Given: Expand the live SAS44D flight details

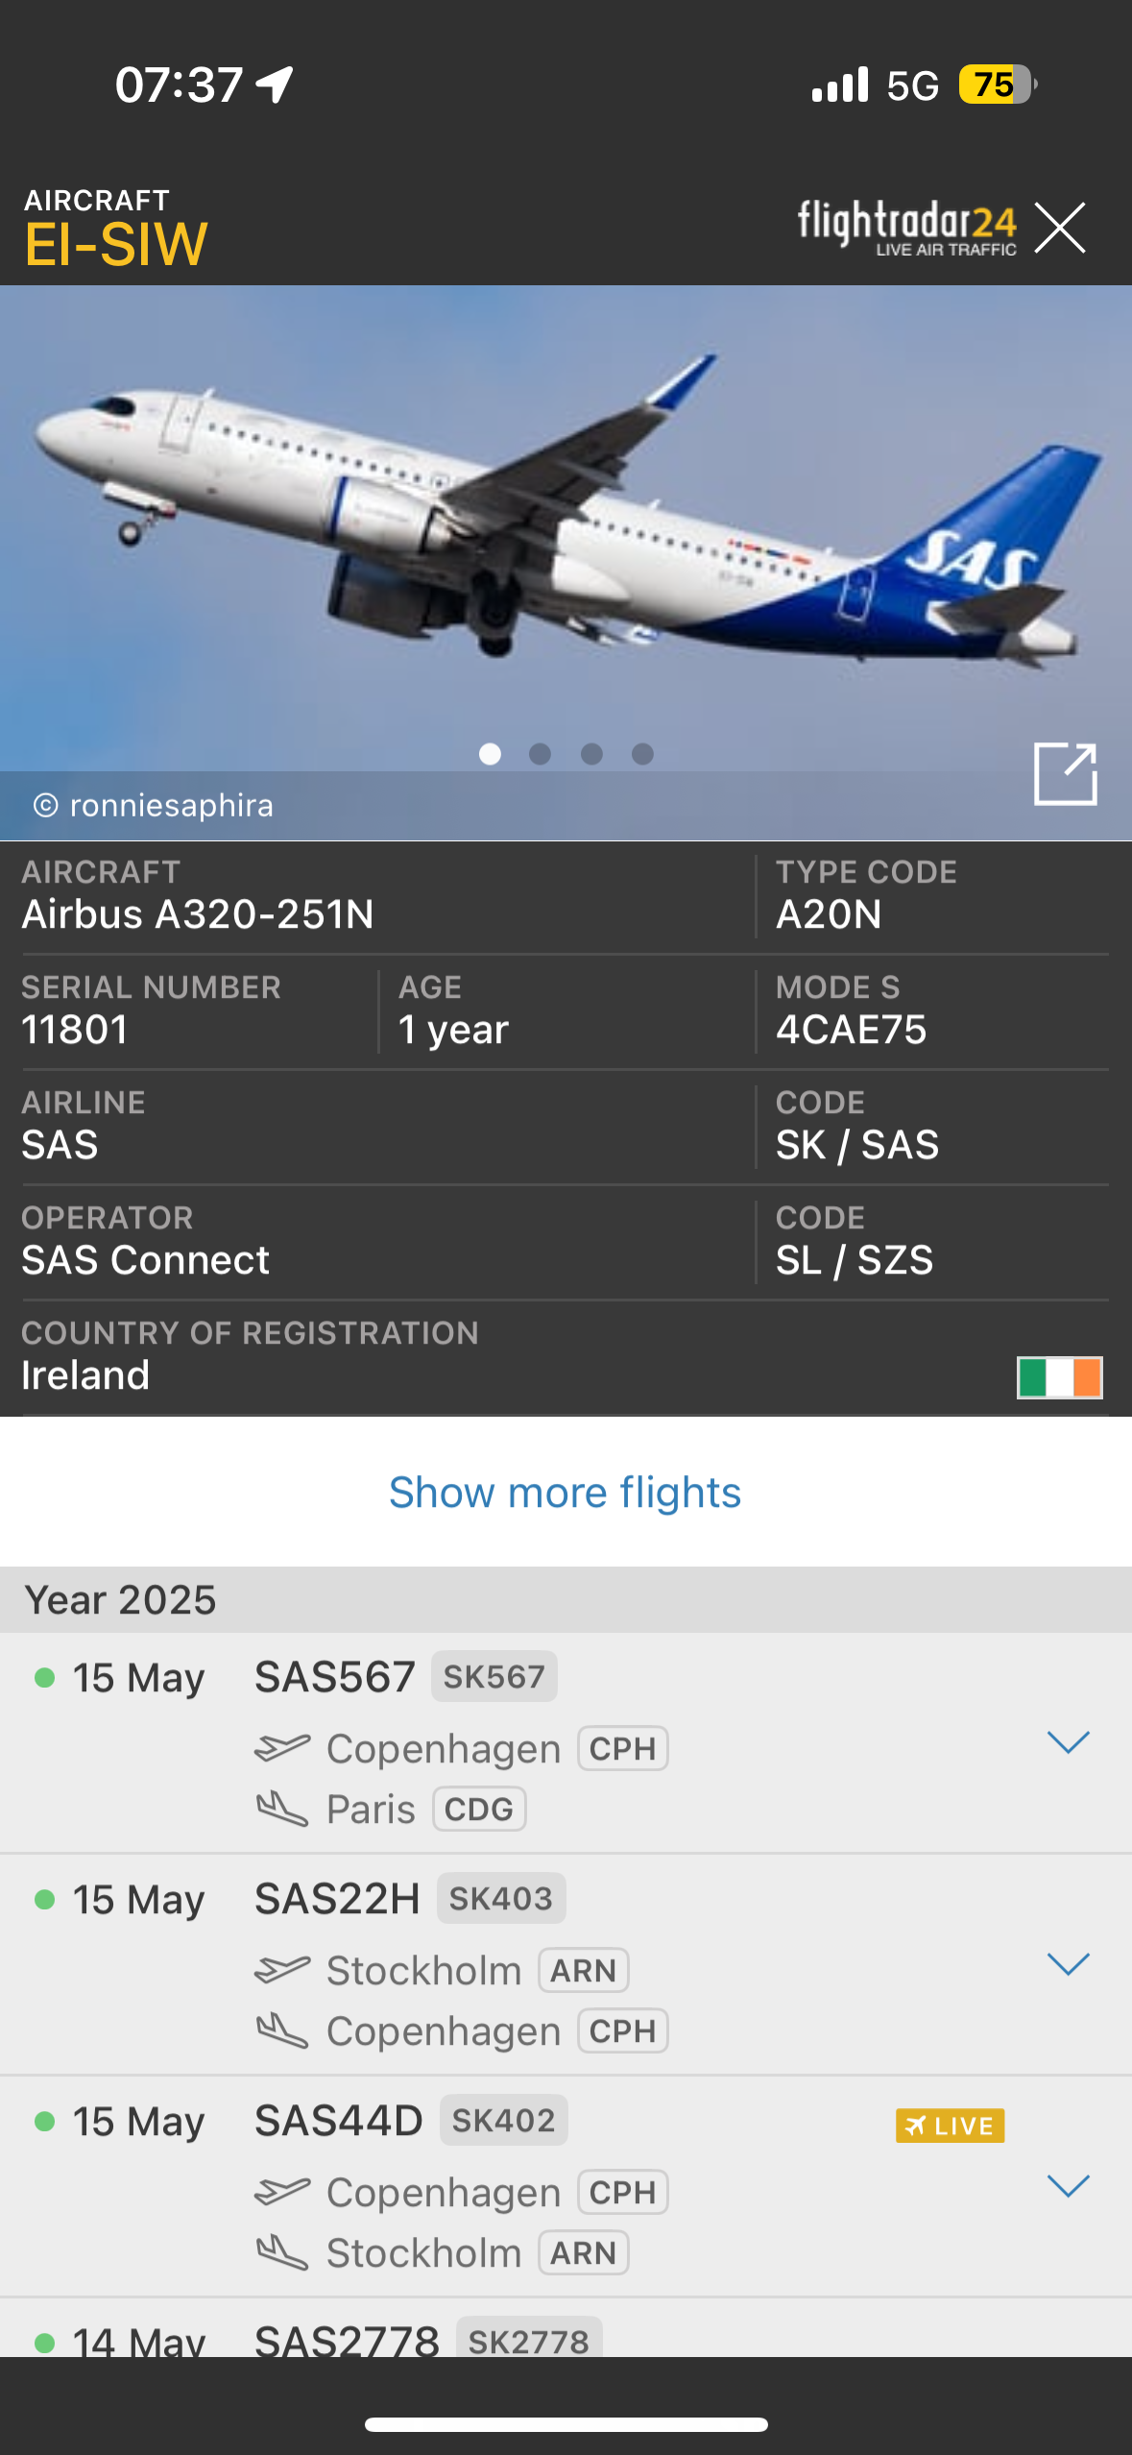Looking at the screenshot, I should (x=1068, y=2186).
